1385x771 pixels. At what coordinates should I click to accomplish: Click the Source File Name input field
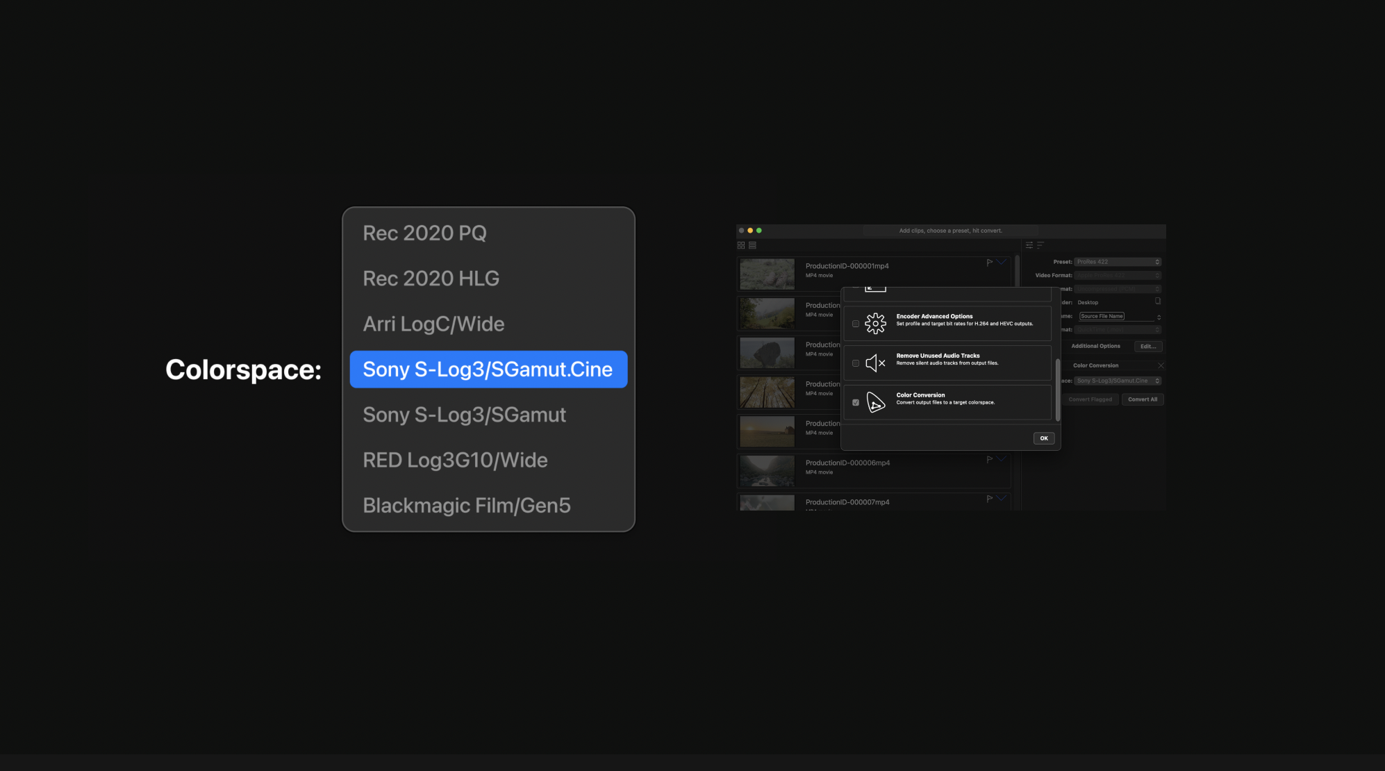pos(1102,316)
